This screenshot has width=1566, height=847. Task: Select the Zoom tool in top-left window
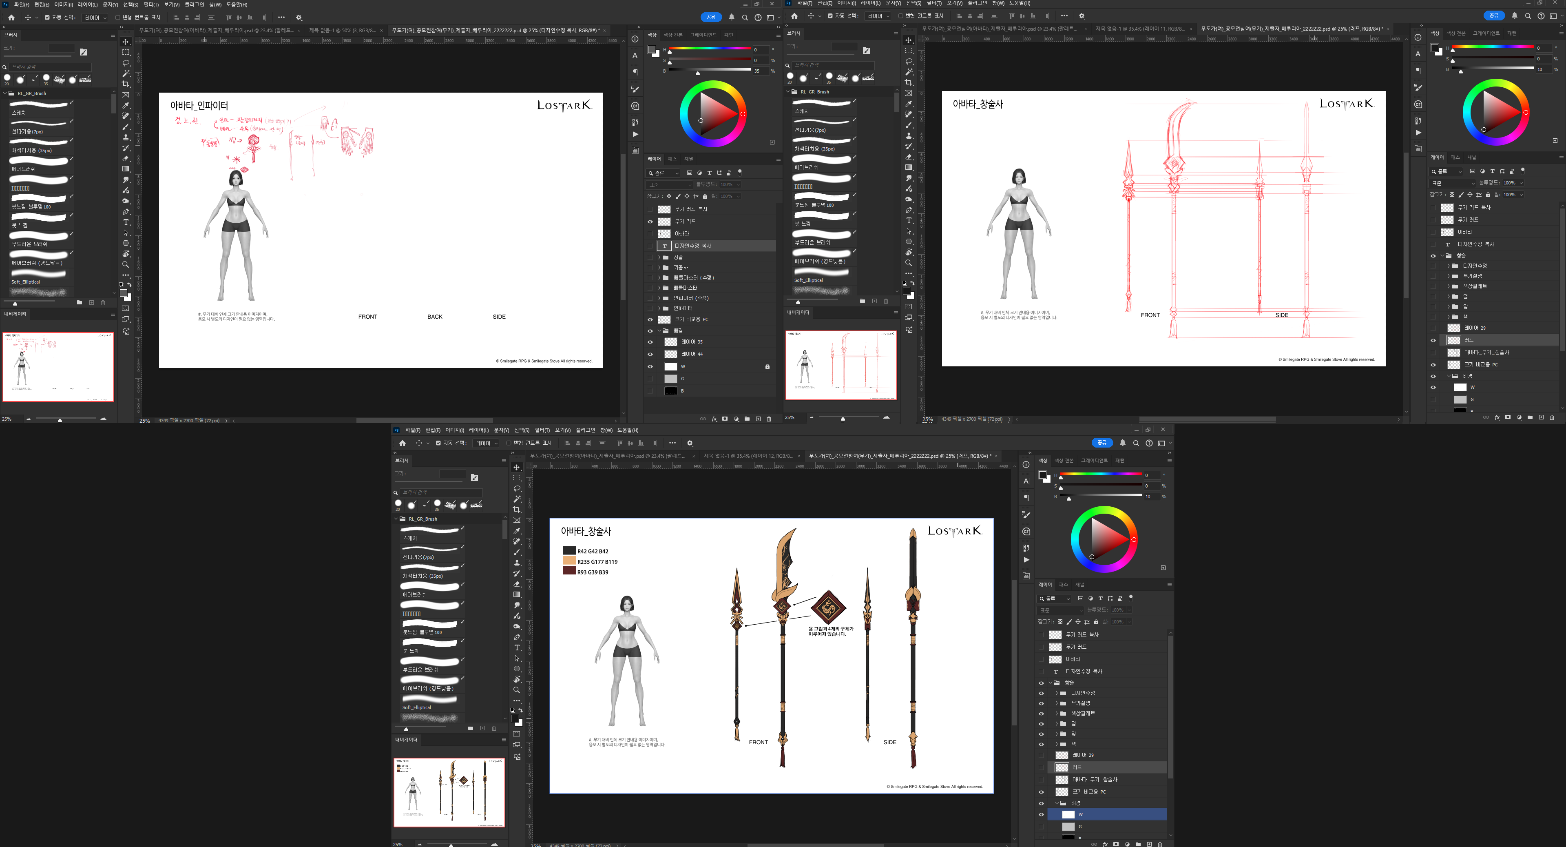(126, 264)
